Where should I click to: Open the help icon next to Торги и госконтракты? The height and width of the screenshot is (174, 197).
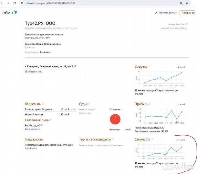113,139
